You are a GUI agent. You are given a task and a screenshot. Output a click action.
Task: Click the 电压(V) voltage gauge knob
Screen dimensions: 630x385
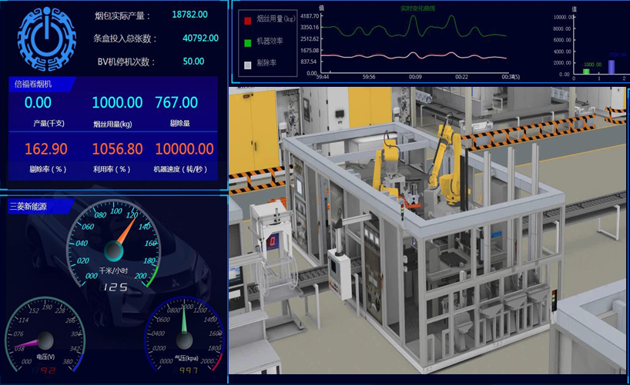tap(45, 340)
